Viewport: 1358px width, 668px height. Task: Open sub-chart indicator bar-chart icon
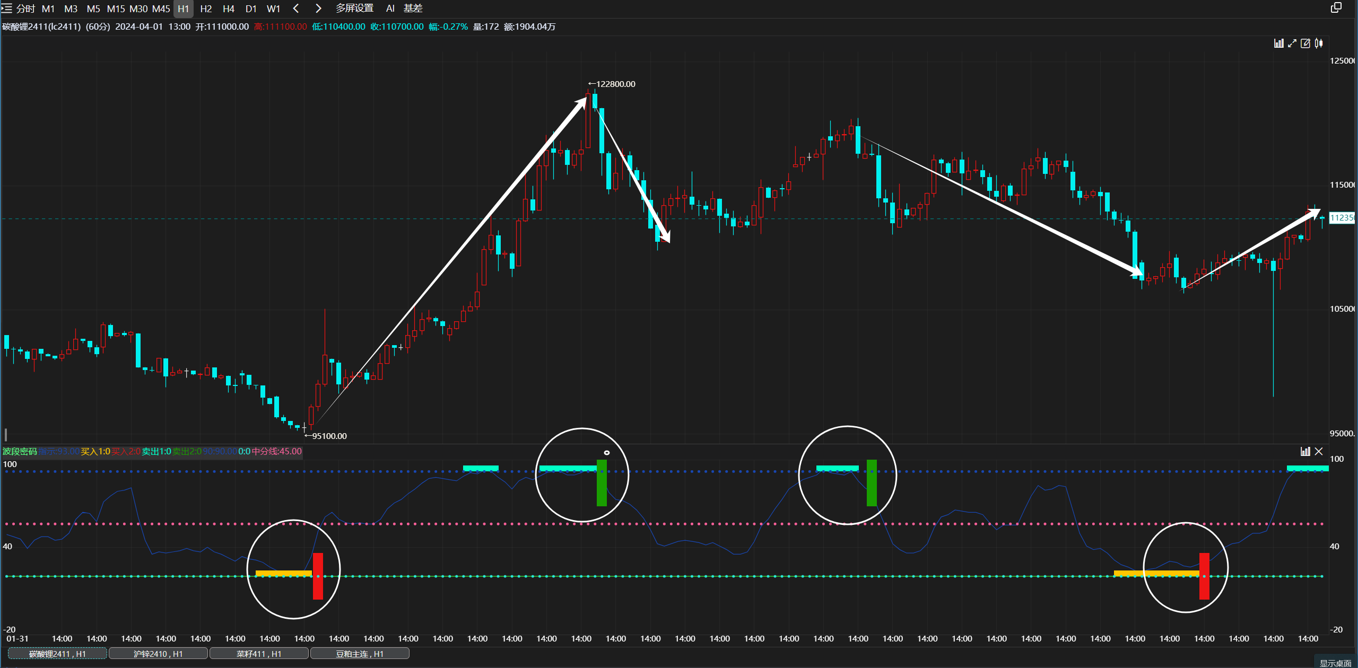[x=1305, y=451]
